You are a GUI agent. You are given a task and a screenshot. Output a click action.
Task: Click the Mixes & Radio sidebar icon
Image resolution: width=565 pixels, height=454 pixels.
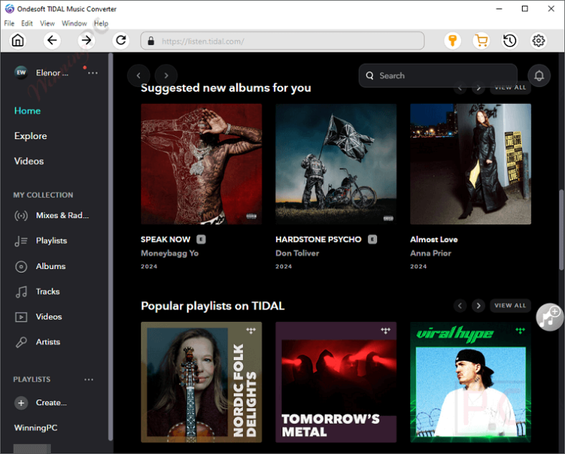point(21,215)
